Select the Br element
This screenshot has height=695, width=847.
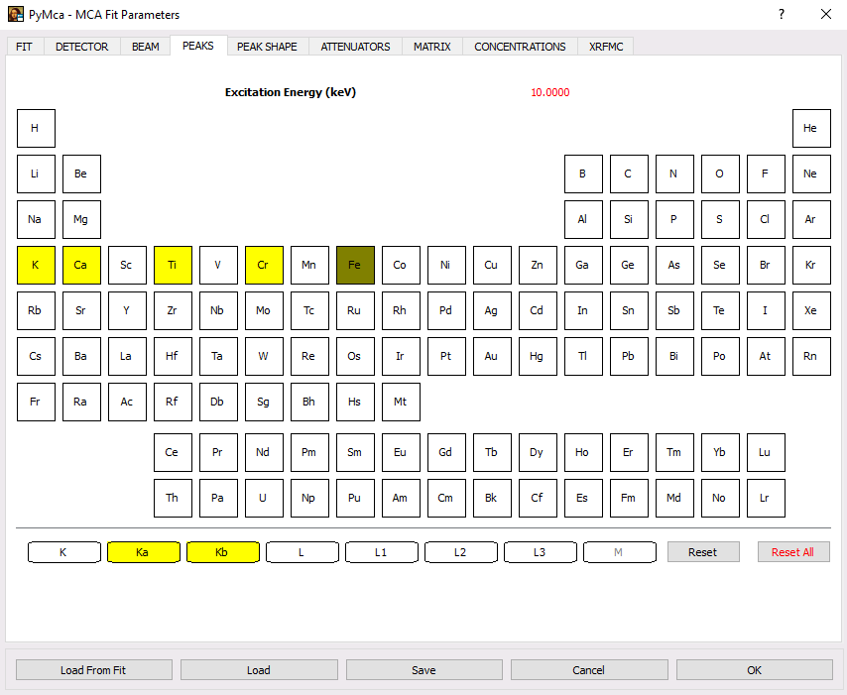click(766, 265)
